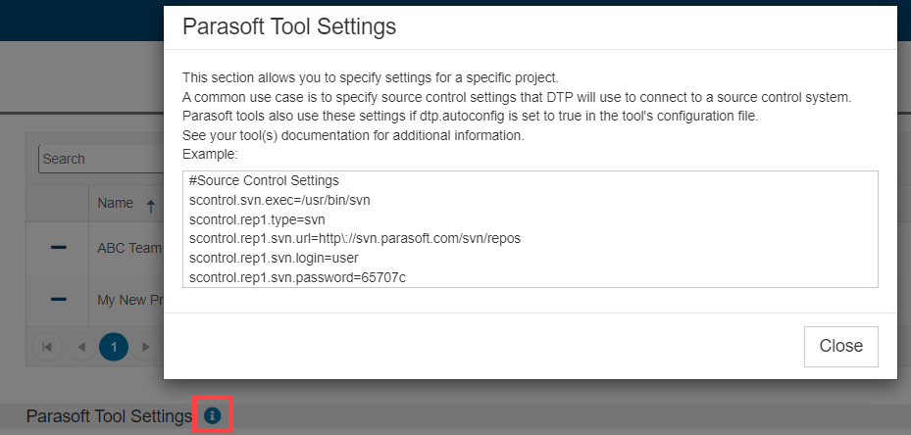Toggle the sort arrow next to Name
911x435 pixels.
coord(150,205)
